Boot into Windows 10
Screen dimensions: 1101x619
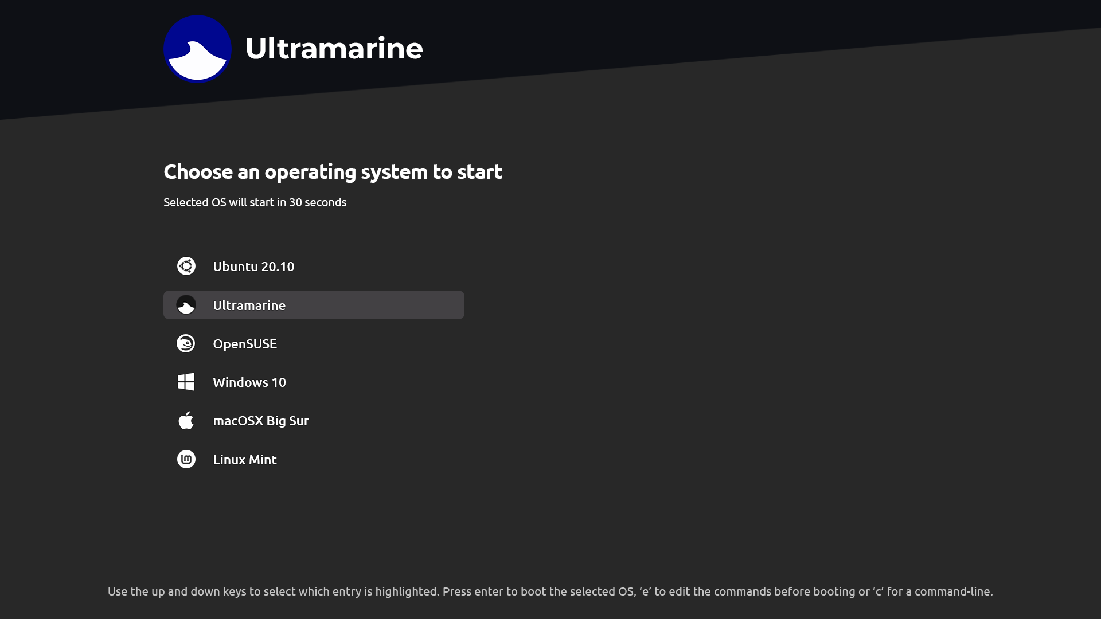pos(314,382)
